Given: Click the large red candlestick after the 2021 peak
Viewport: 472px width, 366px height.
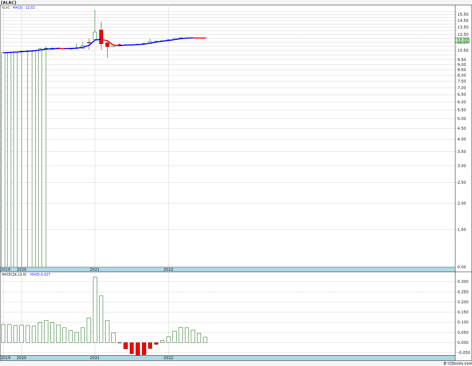Looking at the screenshot, I should point(101,37).
